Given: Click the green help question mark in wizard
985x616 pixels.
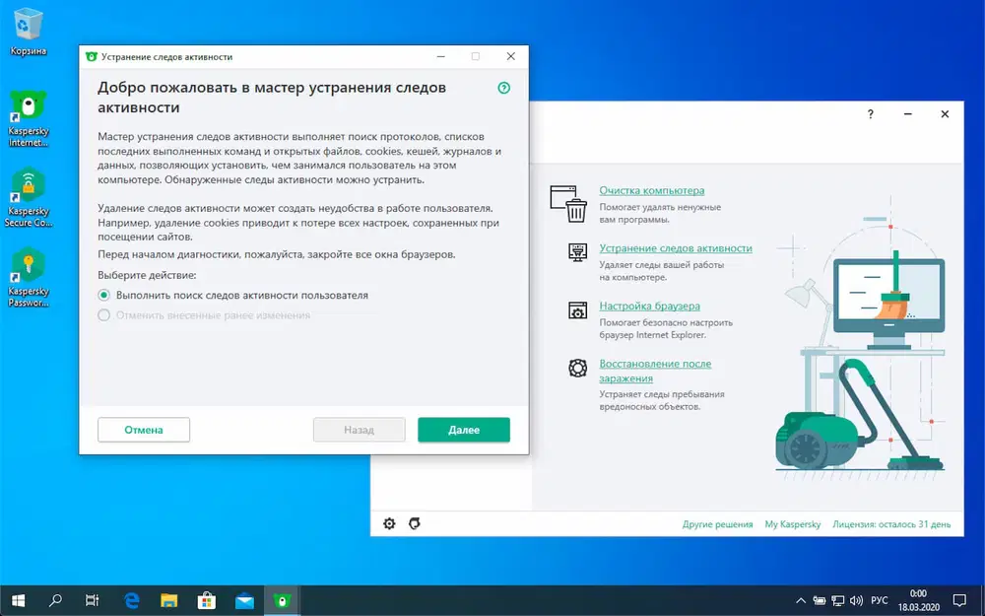Looking at the screenshot, I should tap(503, 88).
